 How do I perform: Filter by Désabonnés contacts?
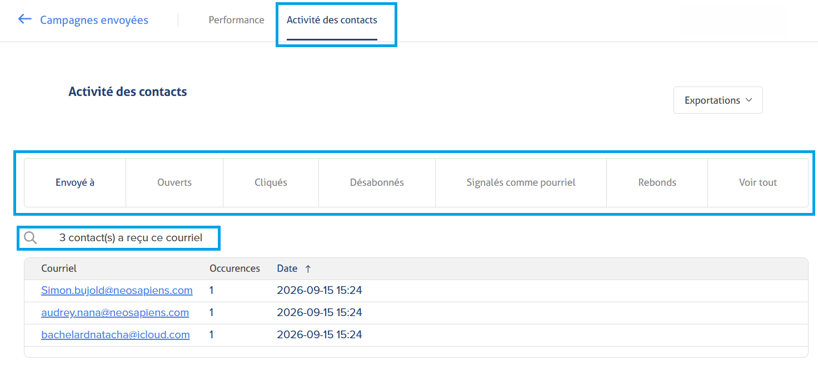pos(377,182)
